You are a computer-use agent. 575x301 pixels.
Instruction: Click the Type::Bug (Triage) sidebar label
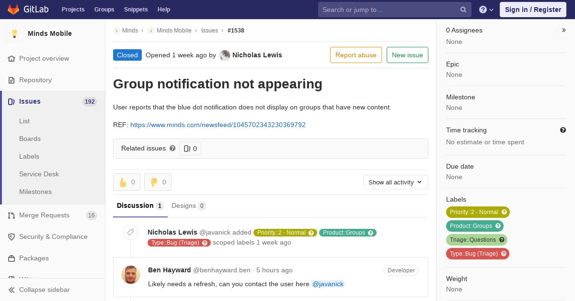pos(478,254)
